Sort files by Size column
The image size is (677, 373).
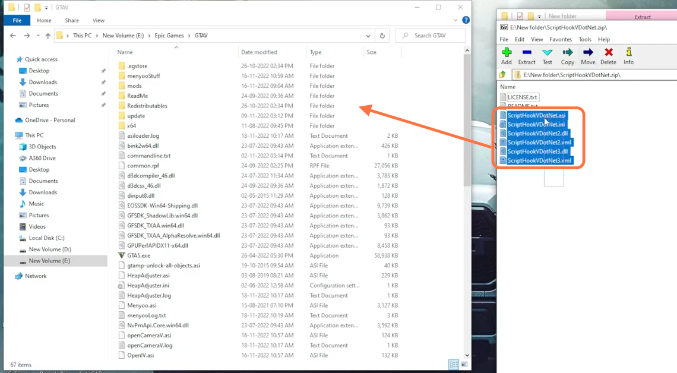371,52
